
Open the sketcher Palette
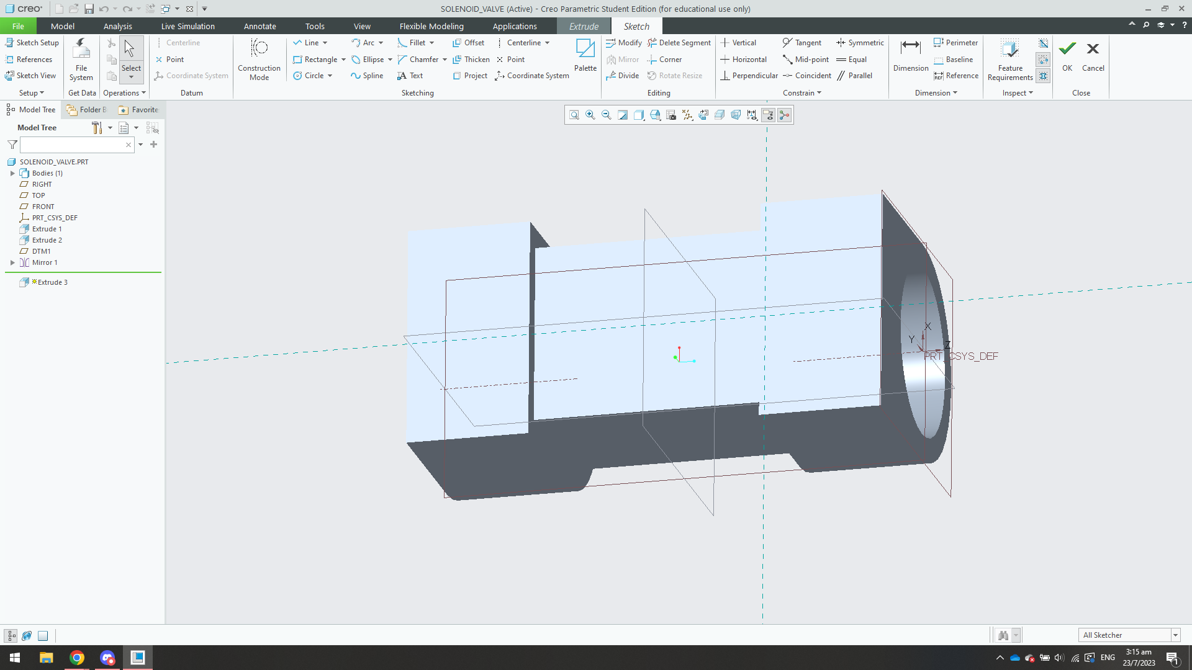[x=585, y=55]
